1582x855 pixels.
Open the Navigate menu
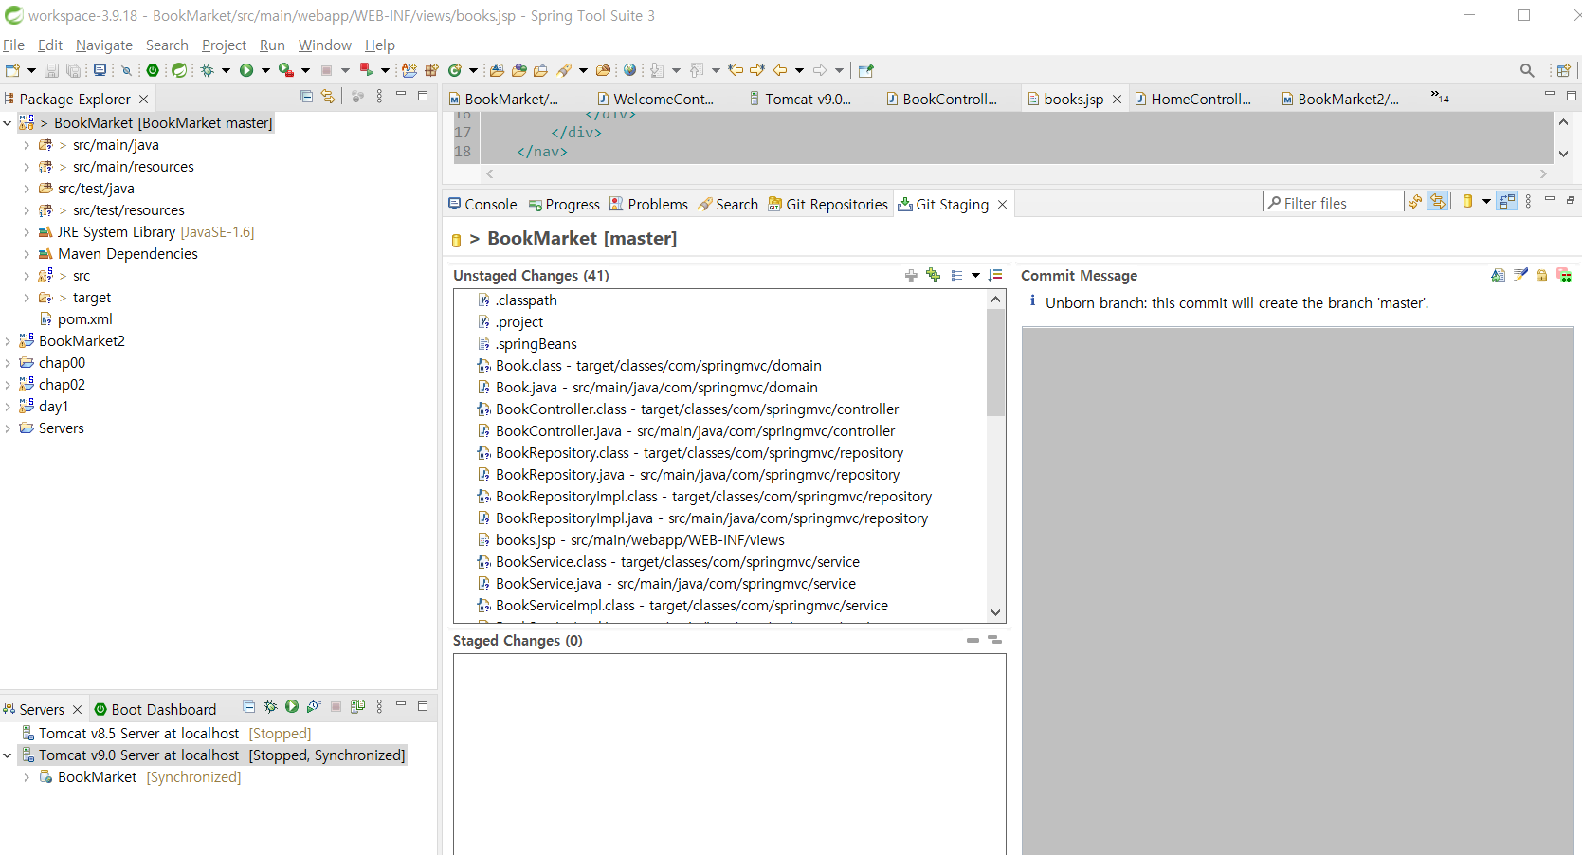[104, 45]
